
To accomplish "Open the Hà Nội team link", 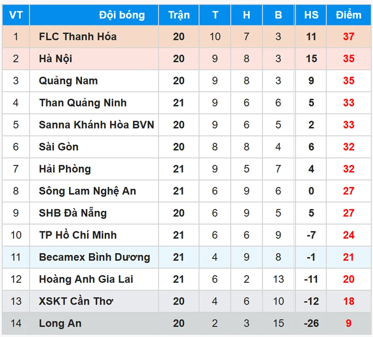I will click(x=56, y=59).
